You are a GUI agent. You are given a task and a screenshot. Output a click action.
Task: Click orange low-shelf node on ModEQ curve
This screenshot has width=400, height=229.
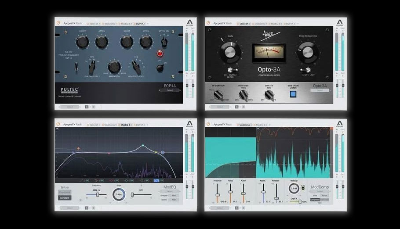[78, 148]
